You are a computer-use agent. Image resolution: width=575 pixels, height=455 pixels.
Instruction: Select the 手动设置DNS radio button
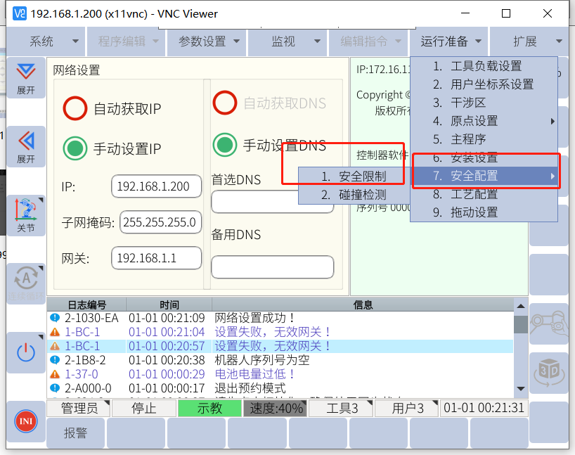coord(225,145)
